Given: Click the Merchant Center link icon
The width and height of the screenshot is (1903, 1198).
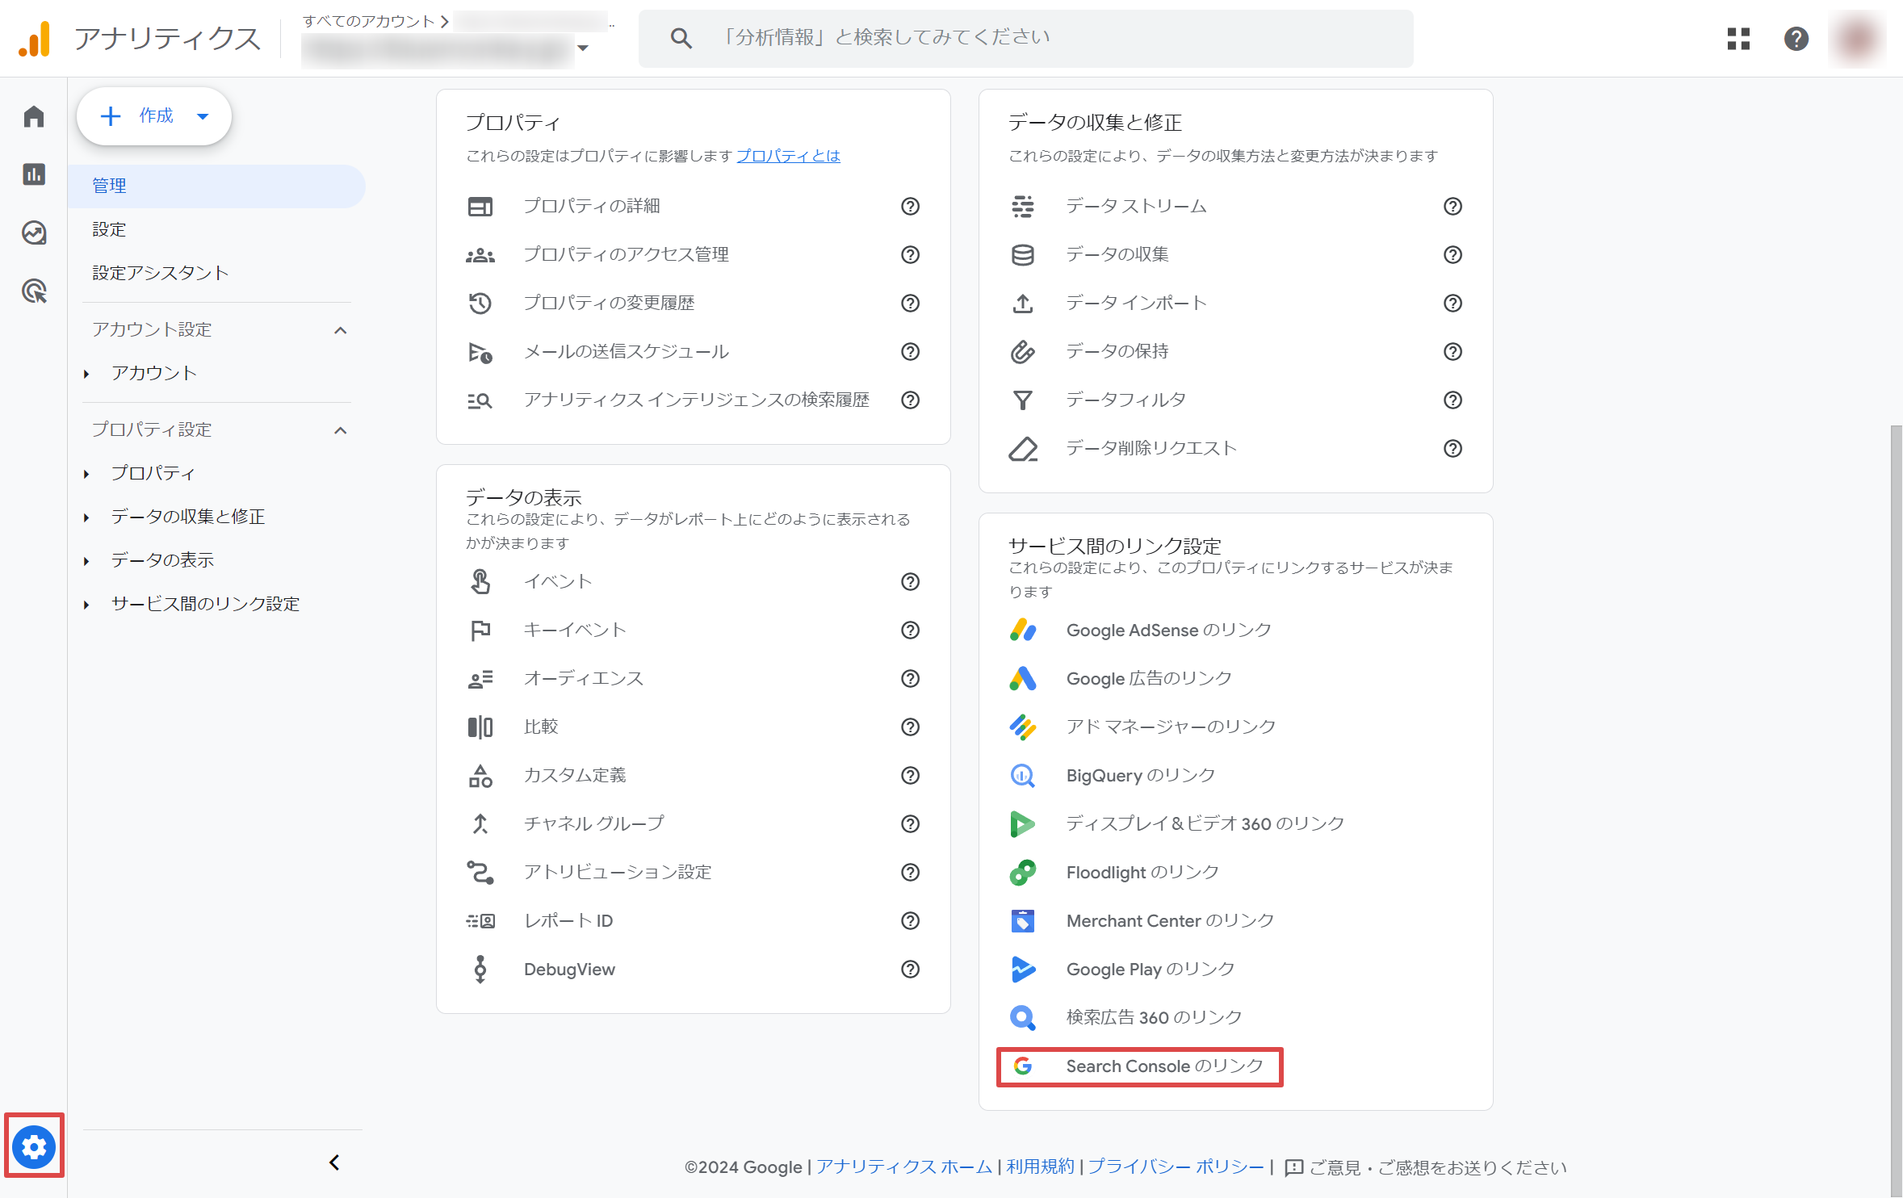Looking at the screenshot, I should 1023,920.
